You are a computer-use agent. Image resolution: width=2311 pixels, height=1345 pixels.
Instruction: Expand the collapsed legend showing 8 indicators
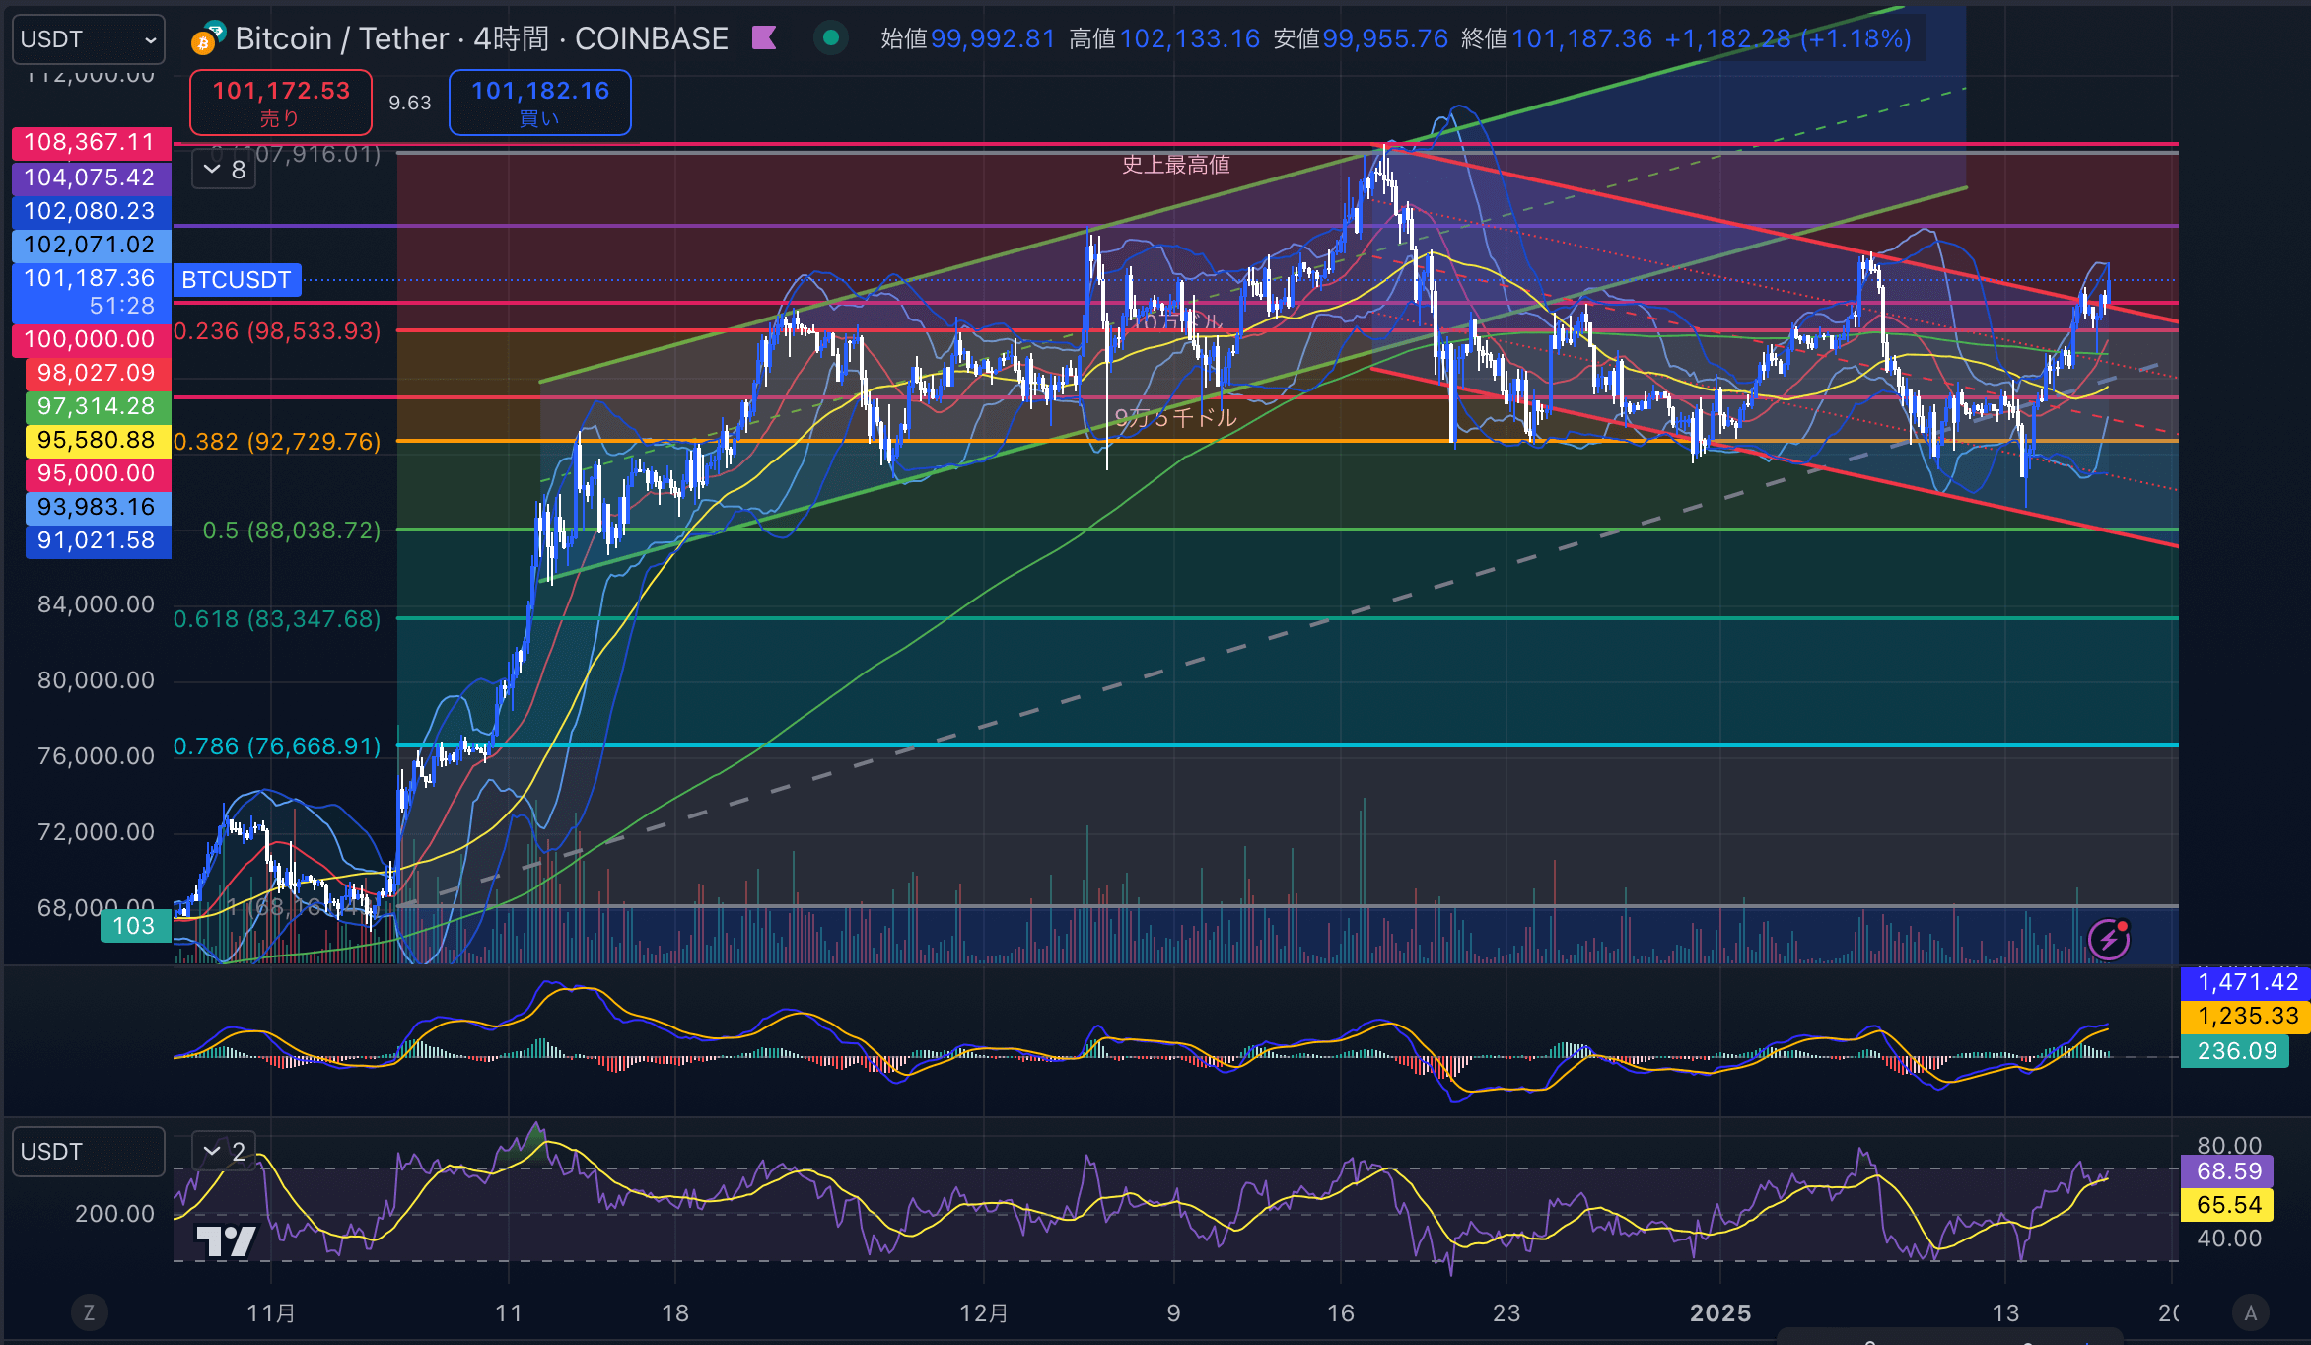click(225, 170)
